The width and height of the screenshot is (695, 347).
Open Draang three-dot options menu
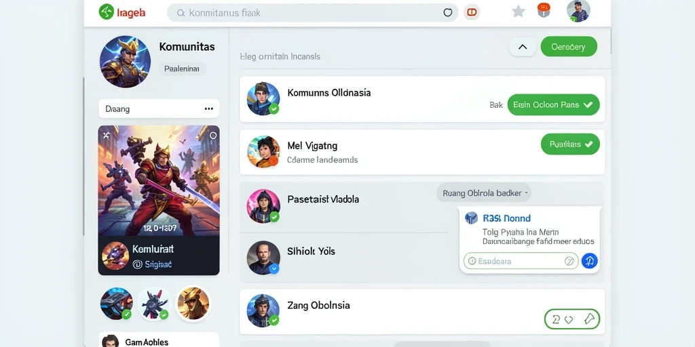[209, 109]
